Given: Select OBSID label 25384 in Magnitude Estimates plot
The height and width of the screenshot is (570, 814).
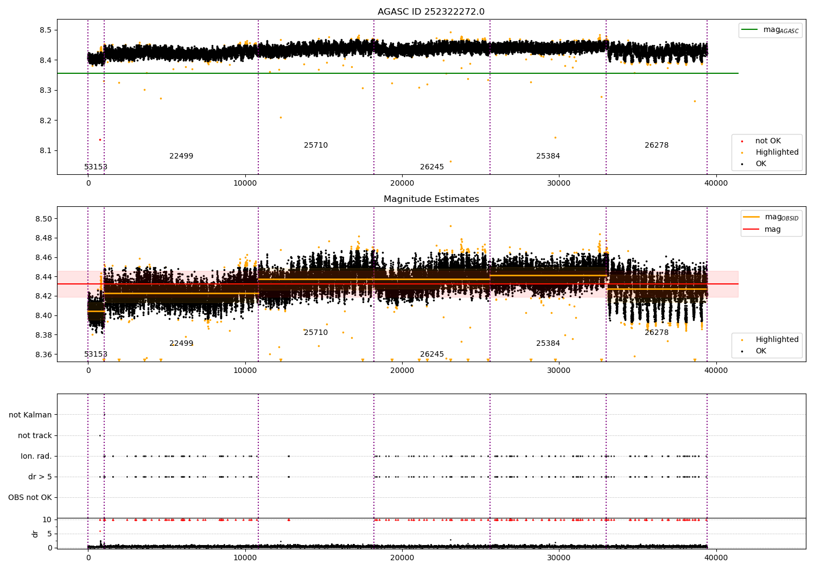Looking at the screenshot, I should tap(548, 344).
